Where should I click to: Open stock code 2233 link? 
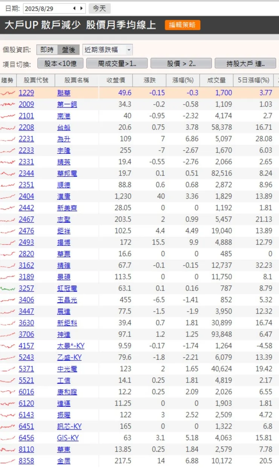26,150
